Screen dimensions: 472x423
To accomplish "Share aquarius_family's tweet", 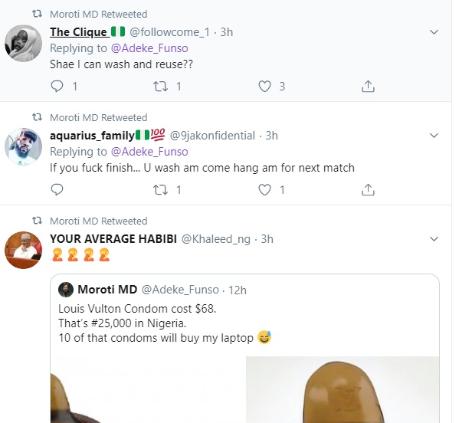I will [368, 189].
